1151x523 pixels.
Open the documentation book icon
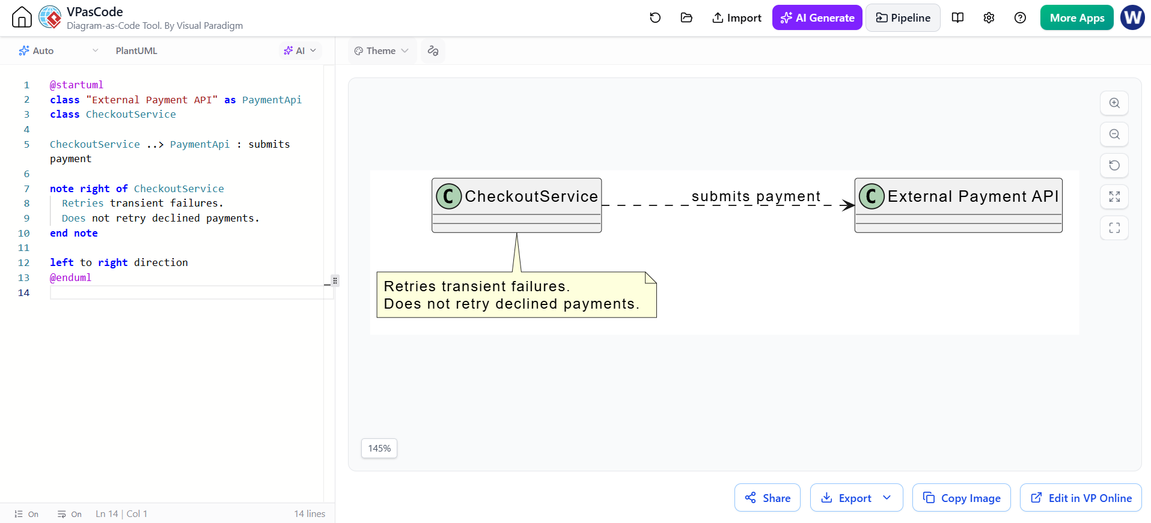pyautogui.click(x=958, y=17)
